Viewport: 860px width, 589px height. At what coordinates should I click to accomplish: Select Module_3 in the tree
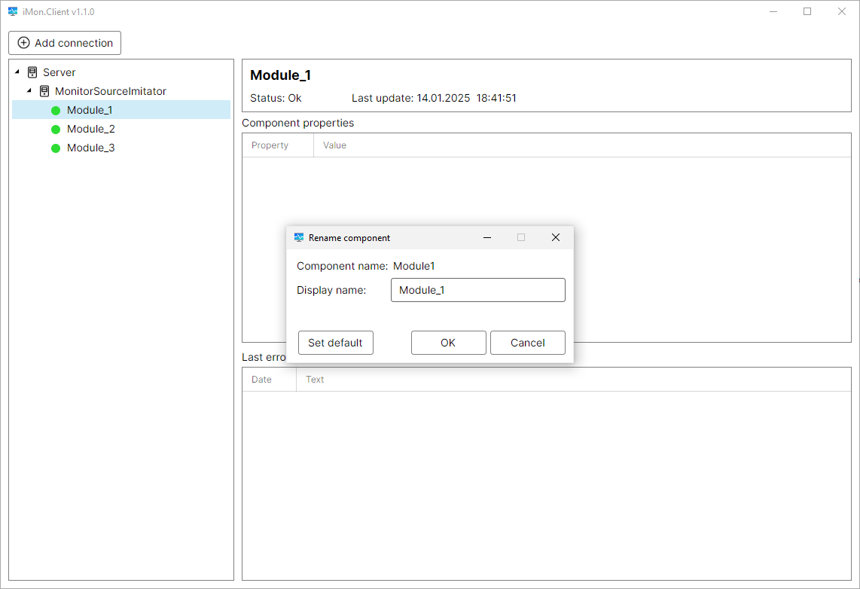[x=90, y=148]
